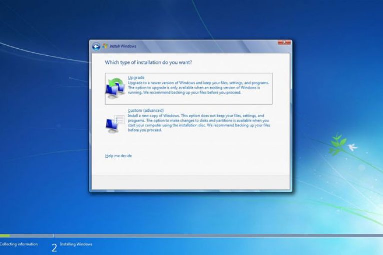The height and width of the screenshot is (255, 383).
Task: Choose the Custom (advanced) installation option
Action: [x=189, y=120]
